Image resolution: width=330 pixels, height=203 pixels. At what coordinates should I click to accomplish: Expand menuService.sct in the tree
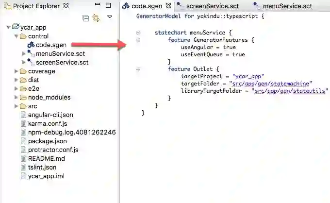coord(24,54)
